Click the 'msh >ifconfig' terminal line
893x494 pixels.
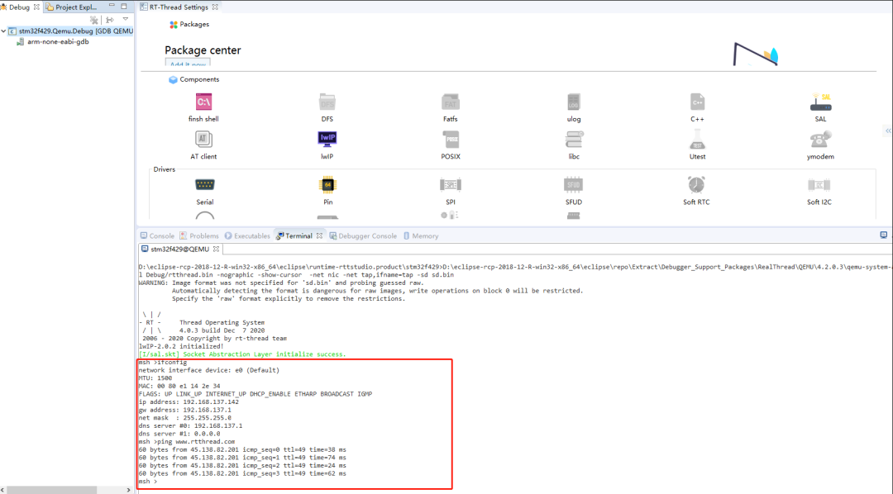pyautogui.click(x=163, y=362)
